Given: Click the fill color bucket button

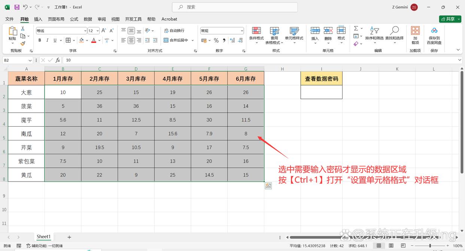Looking at the screenshot, I should click(x=81, y=40).
